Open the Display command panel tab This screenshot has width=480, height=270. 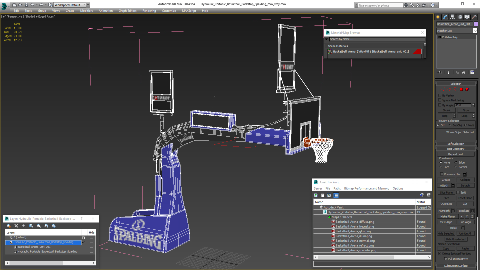(467, 17)
